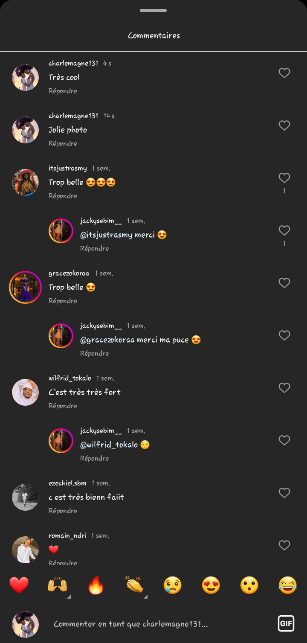Like the "C'est très très fort" comment

(284, 388)
